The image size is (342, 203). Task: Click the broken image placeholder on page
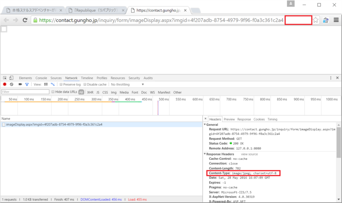4,29
